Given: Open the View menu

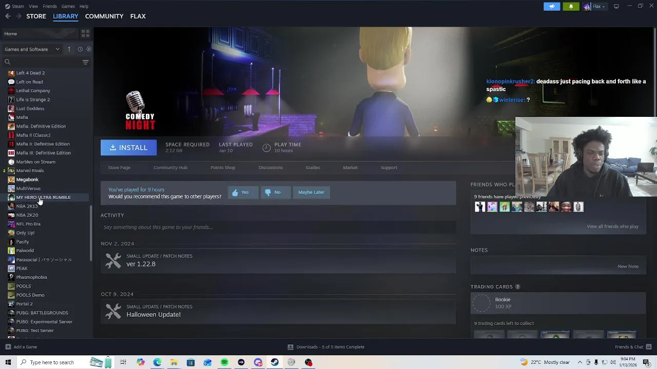Looking at the screenshot, I should pos(33,6).
